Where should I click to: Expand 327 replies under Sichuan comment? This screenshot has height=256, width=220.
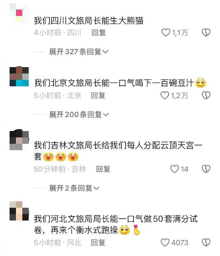[x=79, y=52]
